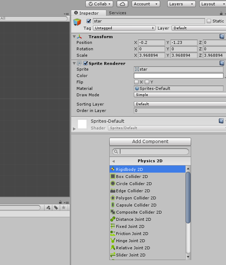This screenshot has height=265, width=226.
Task: Click the component list scroll up arrow
Action: [x=188, y=168]
